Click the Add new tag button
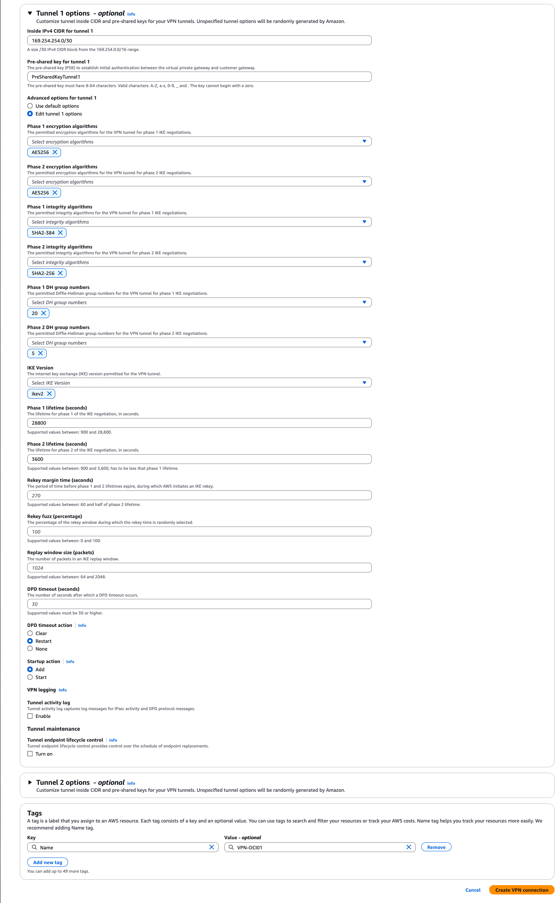This screenshot has width=560, height=903. point(47,862)
